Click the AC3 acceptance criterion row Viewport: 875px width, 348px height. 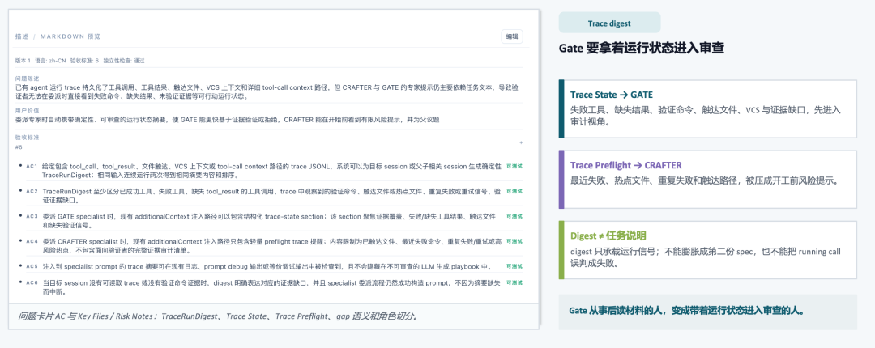[270, 220]
